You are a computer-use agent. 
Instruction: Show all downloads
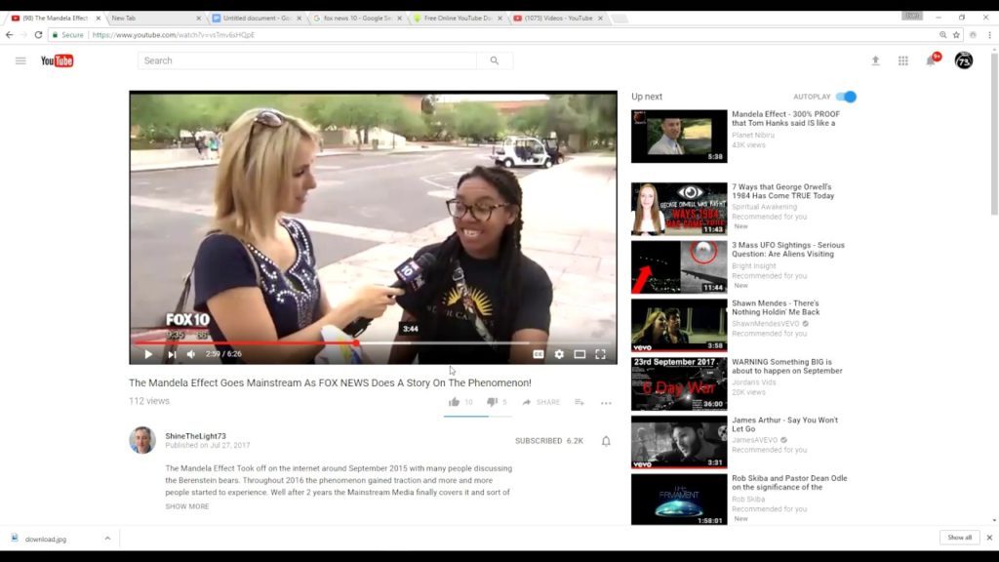pyautogui.click(x=959, y=538)
